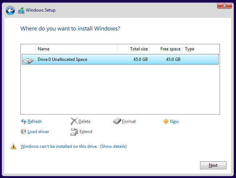Click the Refresh arrows icon

pos(24,121)
